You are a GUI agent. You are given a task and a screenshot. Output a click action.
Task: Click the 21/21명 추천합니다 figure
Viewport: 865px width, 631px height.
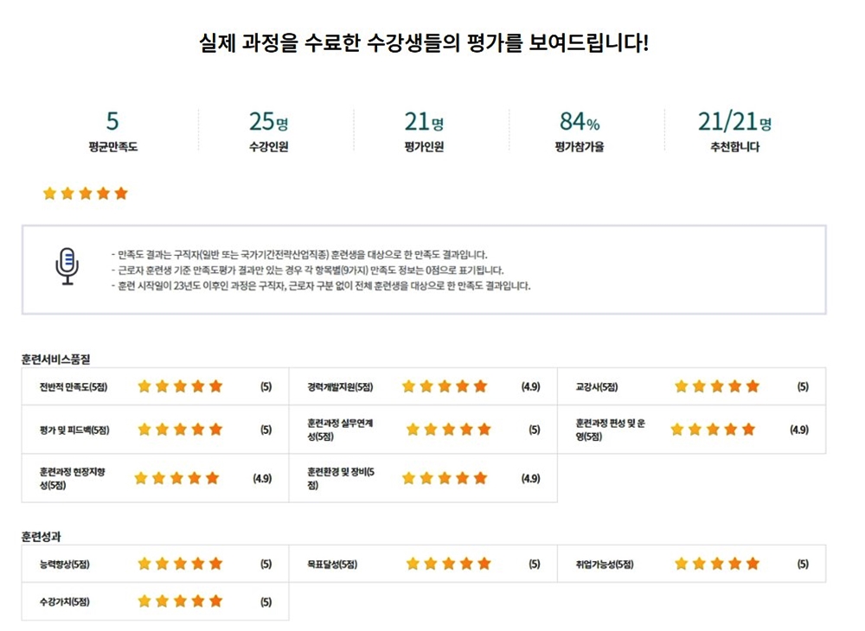[x=734, y=122]
